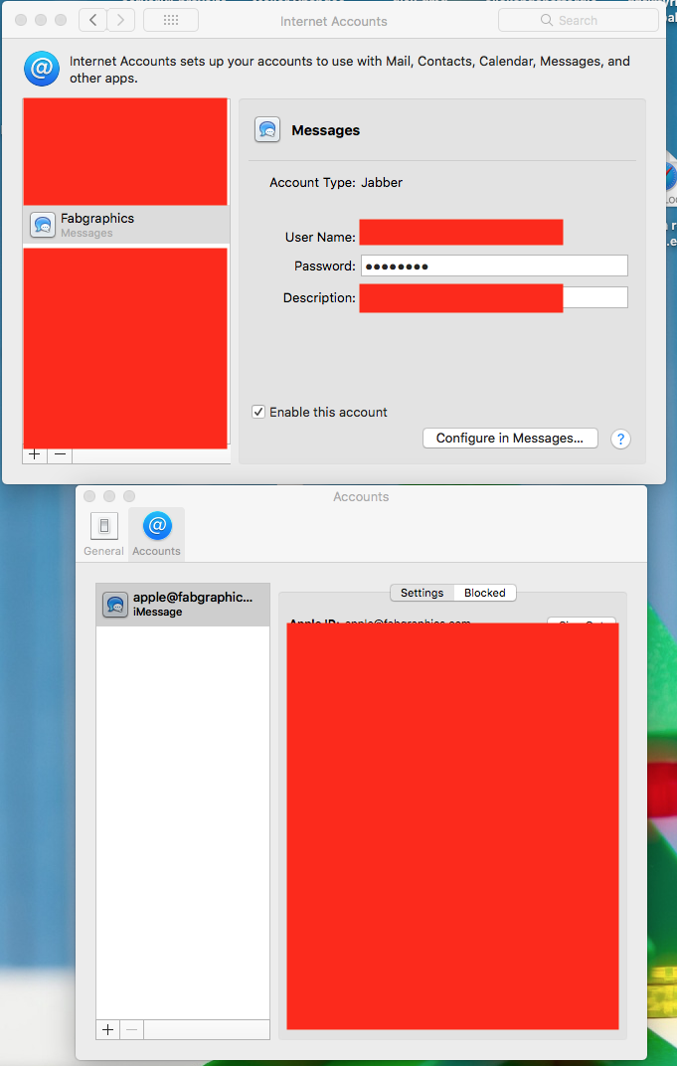Select Accounts tab in Messages preferences
Viewport: 677px width, 1066px height.
[156, 534]
